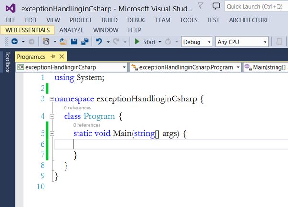The height and width of the screenshot is (207, 288).
Task: Click the Open File folder icon
Action: [63, 42]
